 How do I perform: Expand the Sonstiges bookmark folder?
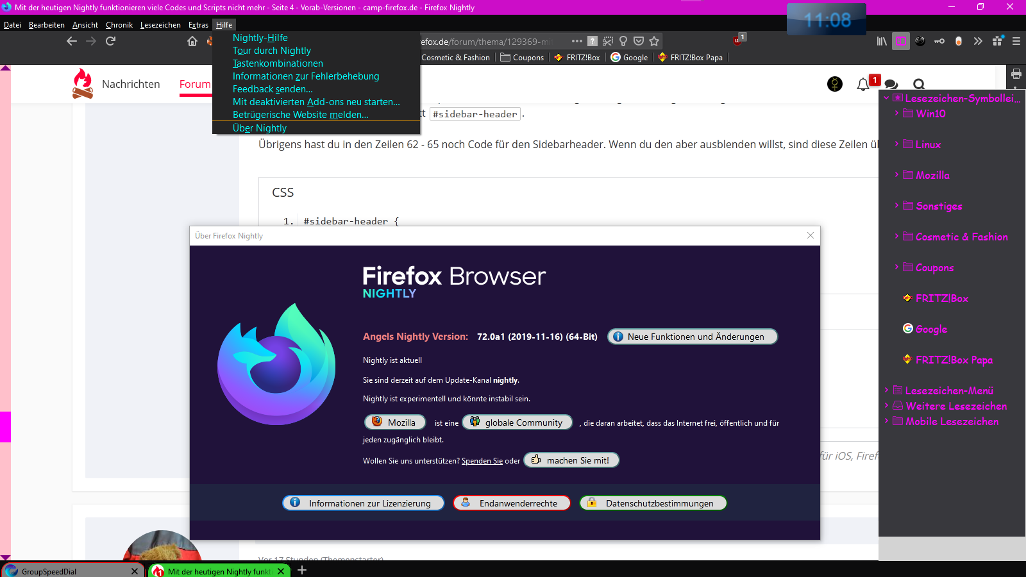[896, 205]
